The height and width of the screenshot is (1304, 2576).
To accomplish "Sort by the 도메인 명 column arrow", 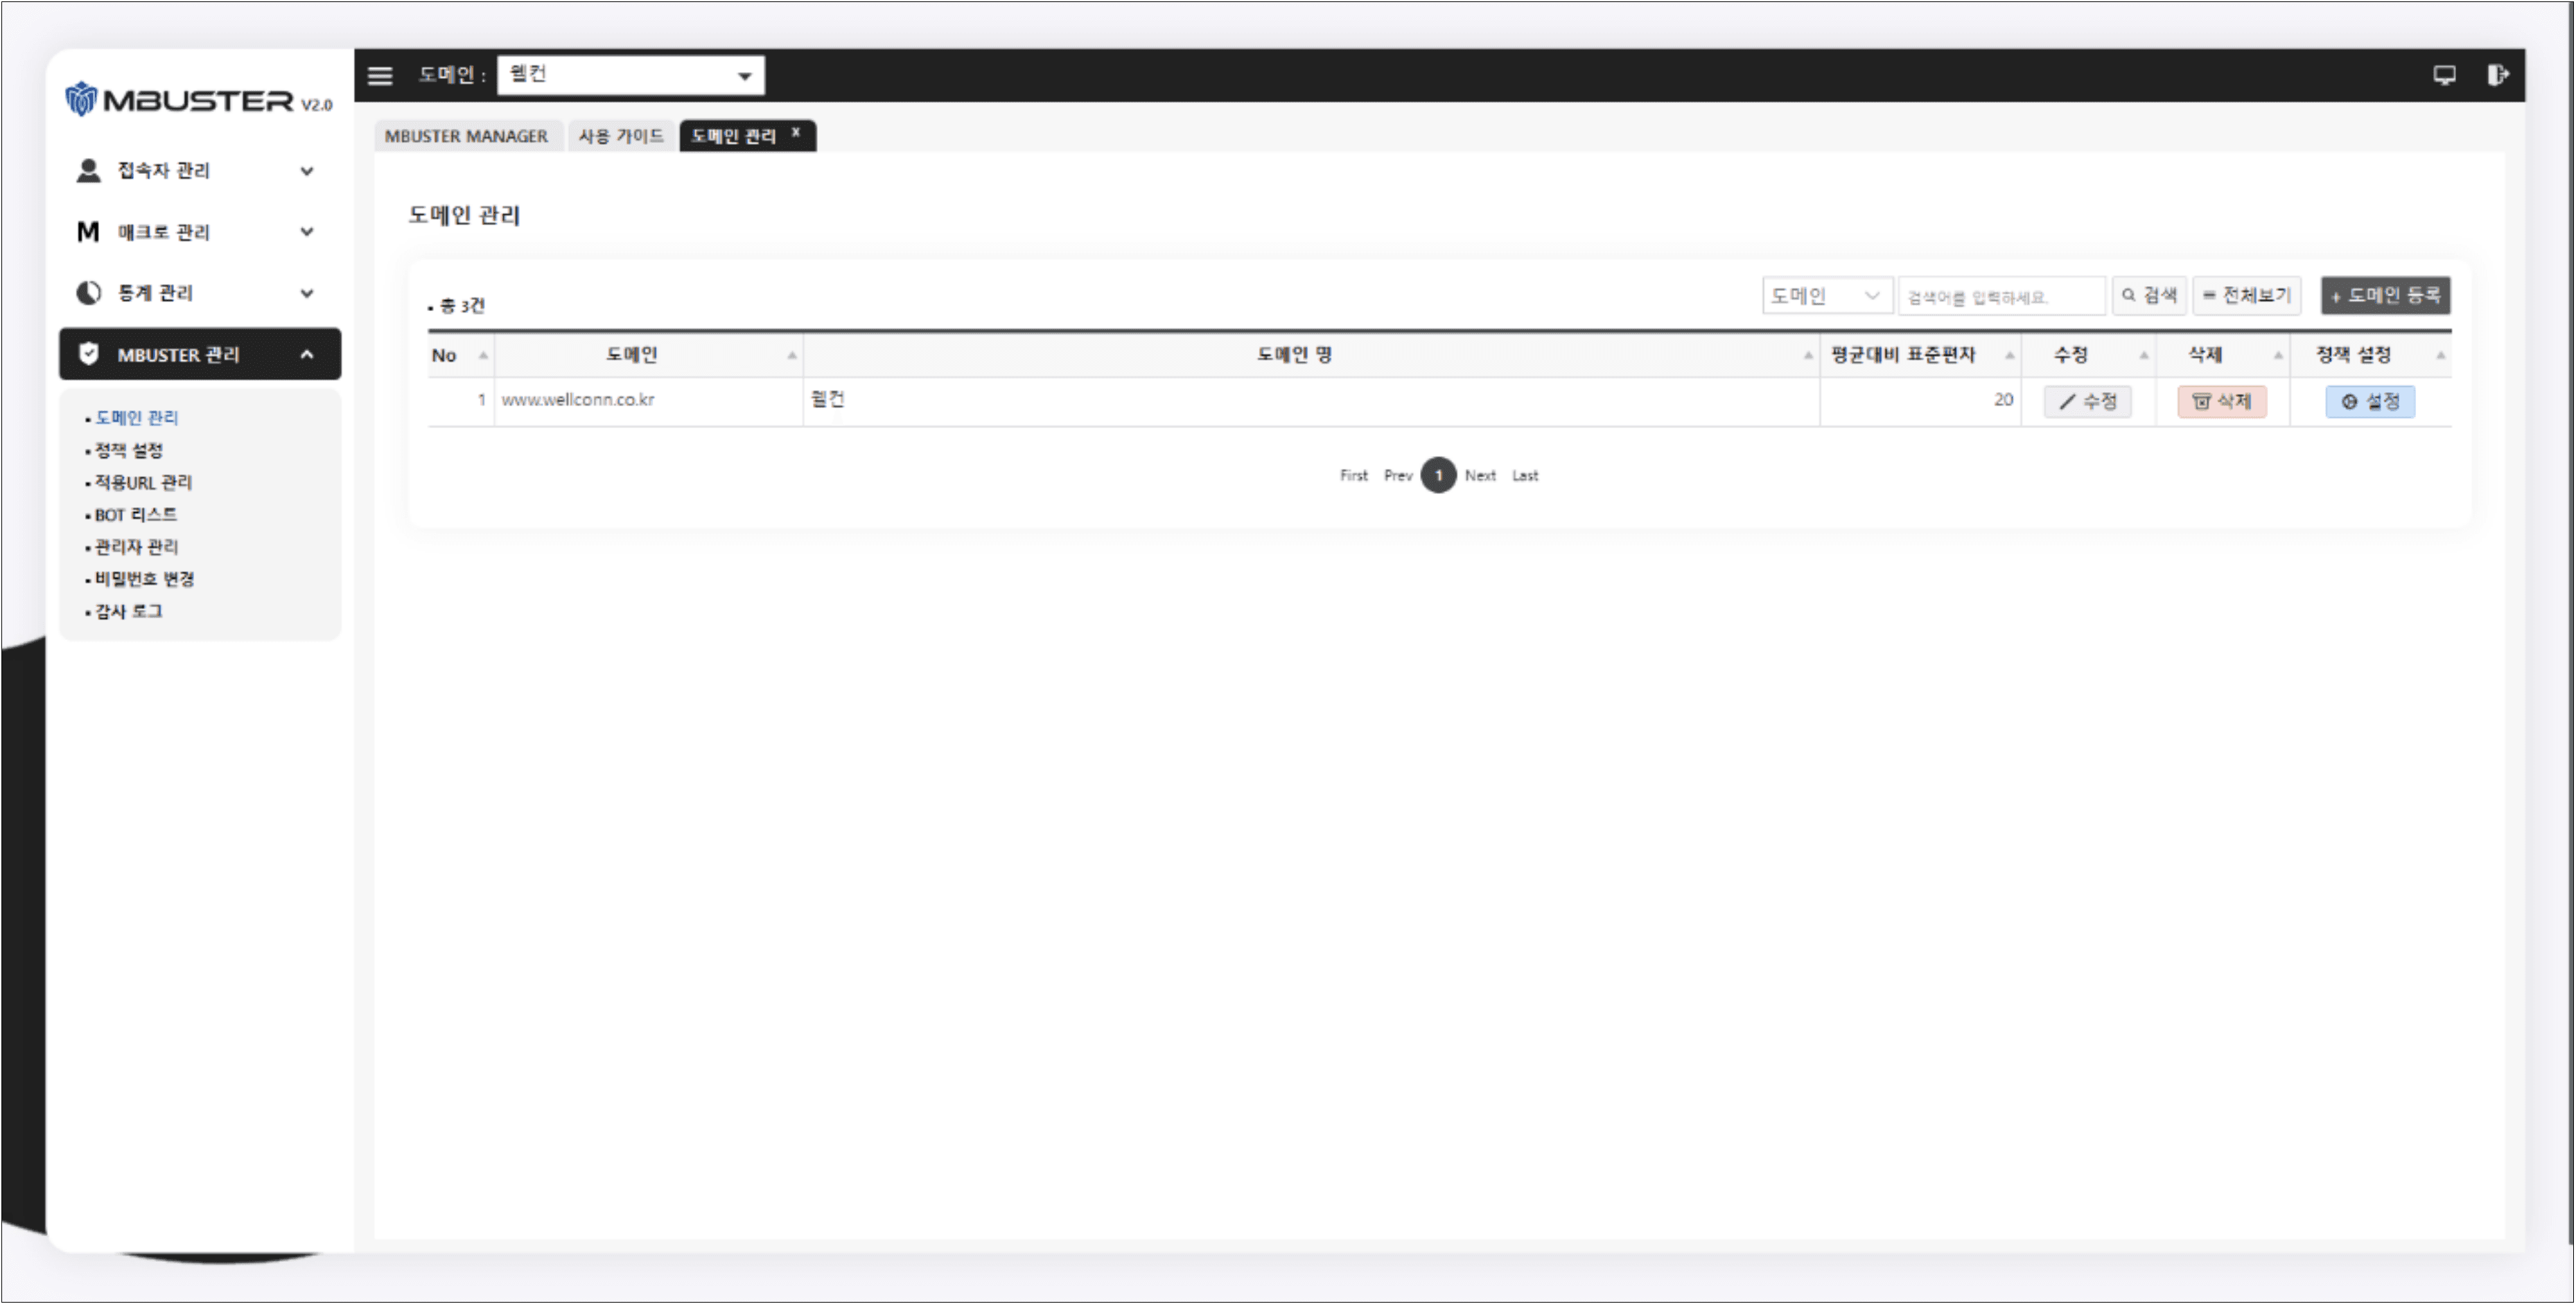I will [1807, 356].
